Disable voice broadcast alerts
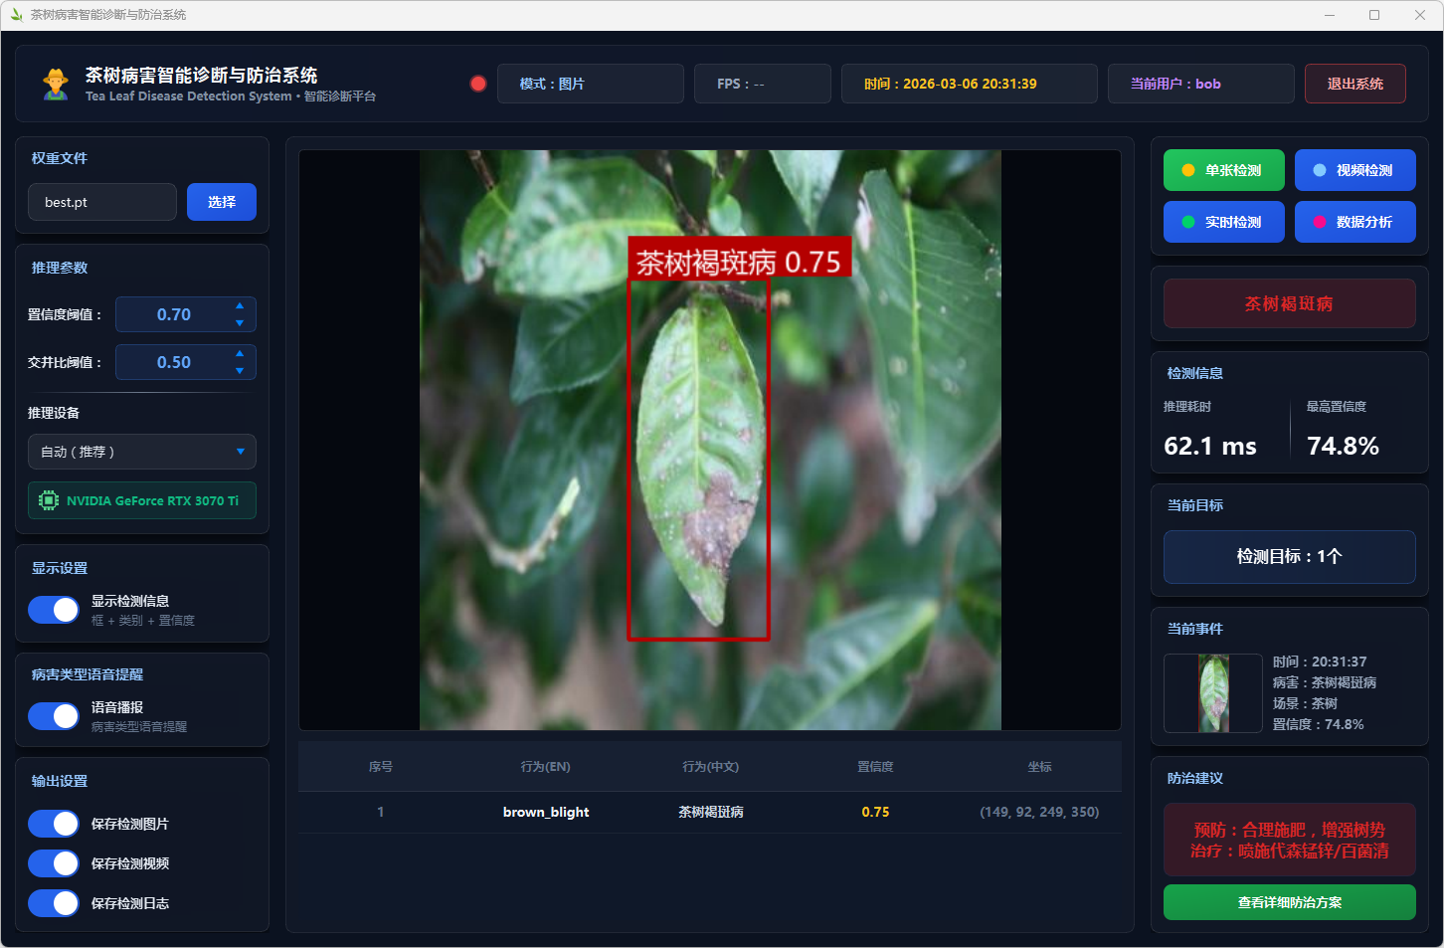Viewport: 1444px width, 948px height. tap(54, 716)
